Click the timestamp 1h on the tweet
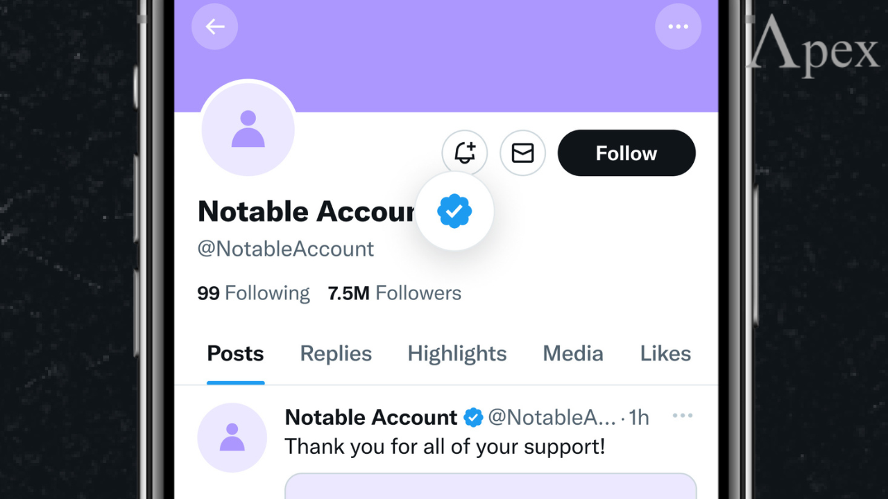Image resolution: width=888 pixels, height=499 pixels. [x=640, y=417]
